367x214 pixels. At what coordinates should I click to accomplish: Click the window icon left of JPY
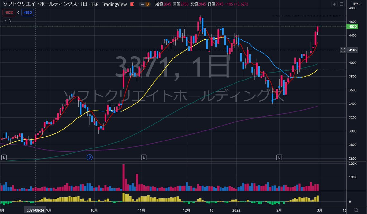point(342,4)
